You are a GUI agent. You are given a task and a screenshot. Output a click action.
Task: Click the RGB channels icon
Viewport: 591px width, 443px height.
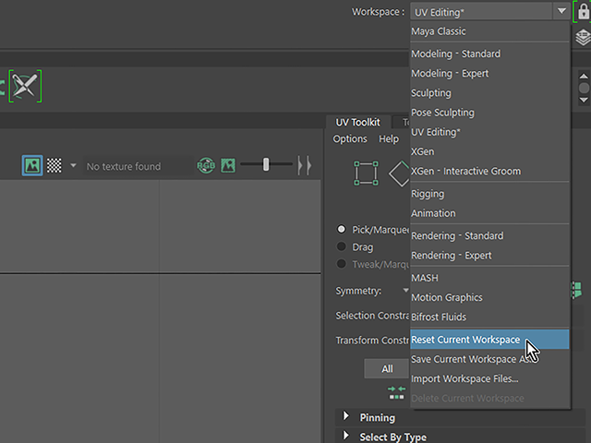(x=206, y=165)
